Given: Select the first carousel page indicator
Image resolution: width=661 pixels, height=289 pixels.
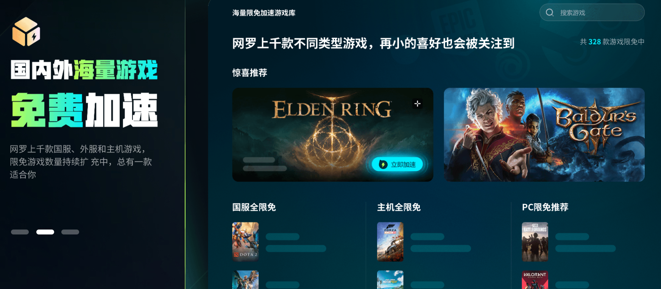Looking at the screenshot, I should pos(20,232).
